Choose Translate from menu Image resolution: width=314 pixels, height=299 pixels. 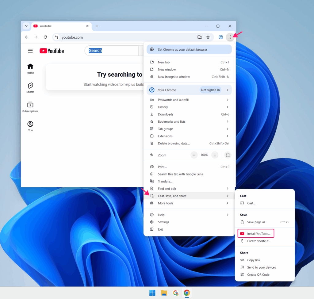click(x=189, y=182)
